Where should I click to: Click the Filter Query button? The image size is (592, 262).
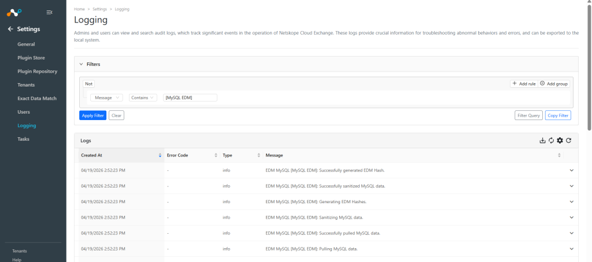[x=528, y=115]
